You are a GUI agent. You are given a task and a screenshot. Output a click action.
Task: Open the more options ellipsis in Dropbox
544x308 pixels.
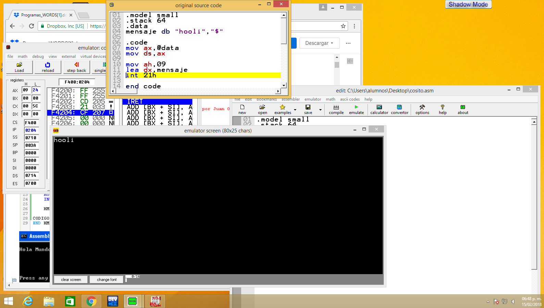(348, 43)
